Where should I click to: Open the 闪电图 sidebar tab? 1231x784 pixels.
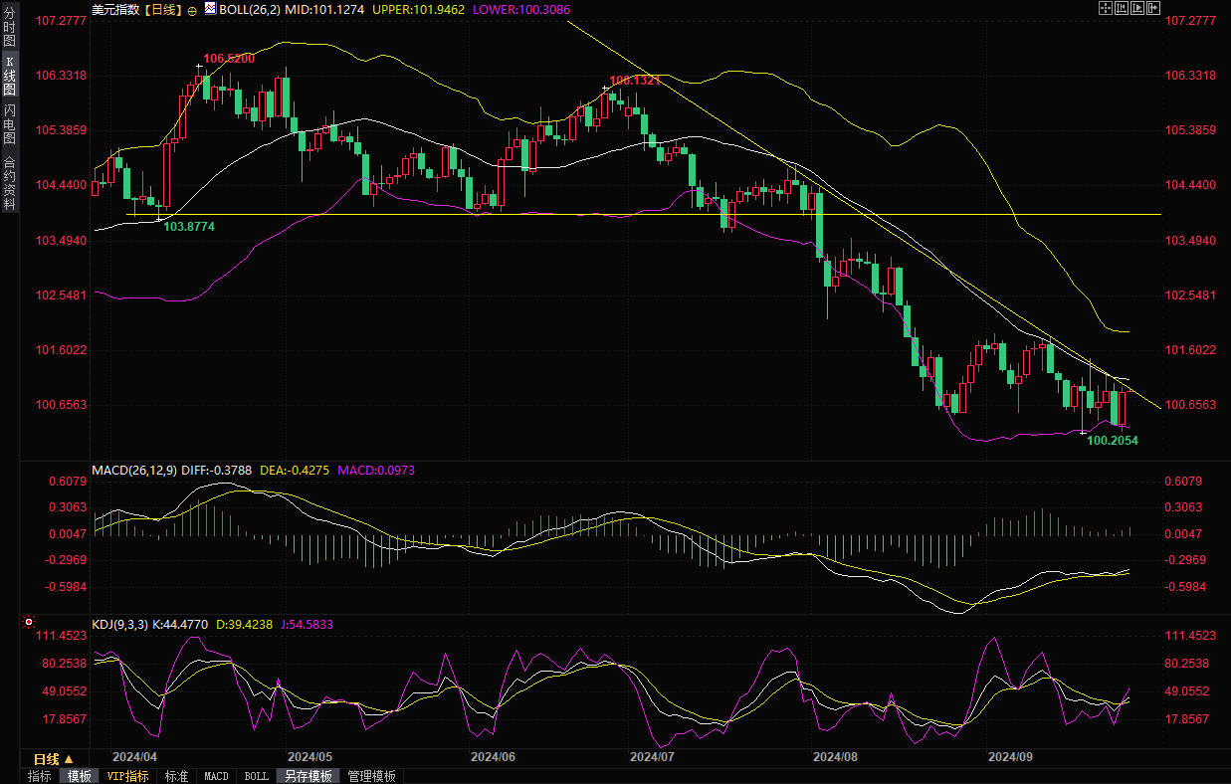click(9, 123)
